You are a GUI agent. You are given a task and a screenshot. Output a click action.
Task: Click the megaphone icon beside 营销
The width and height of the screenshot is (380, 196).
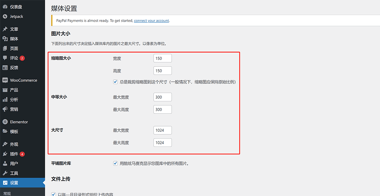click(5, 109)
